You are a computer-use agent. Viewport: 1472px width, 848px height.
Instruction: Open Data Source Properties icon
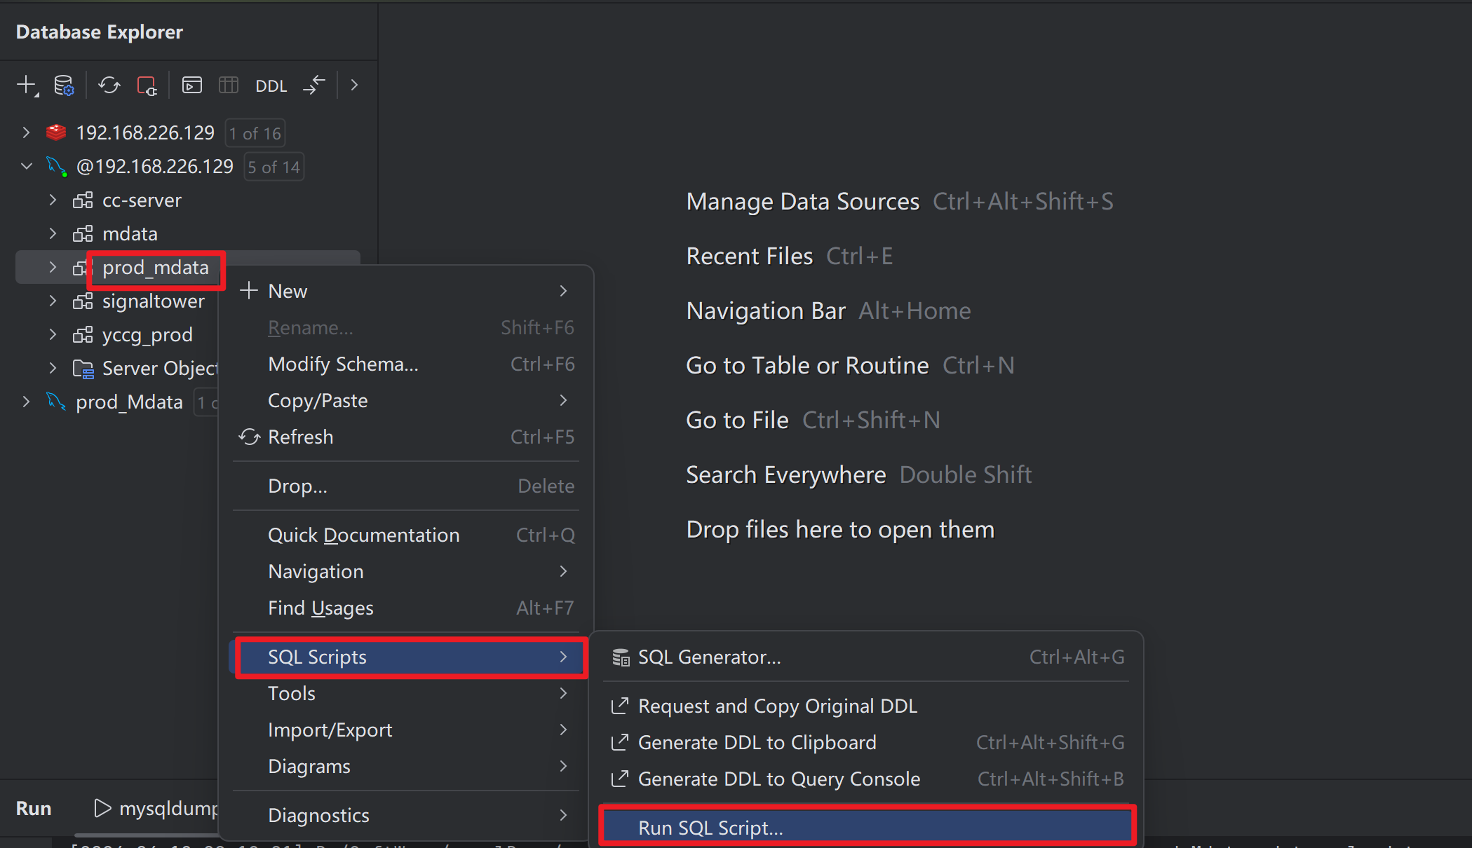[x=64, y=86]
